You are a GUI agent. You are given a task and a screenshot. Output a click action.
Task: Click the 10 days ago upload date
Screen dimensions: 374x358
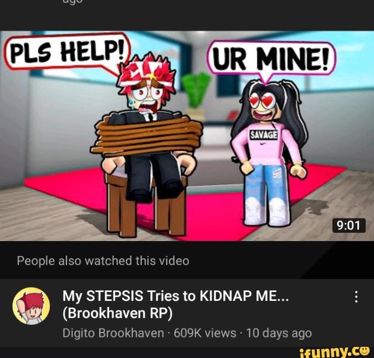(x=279, y=333)
